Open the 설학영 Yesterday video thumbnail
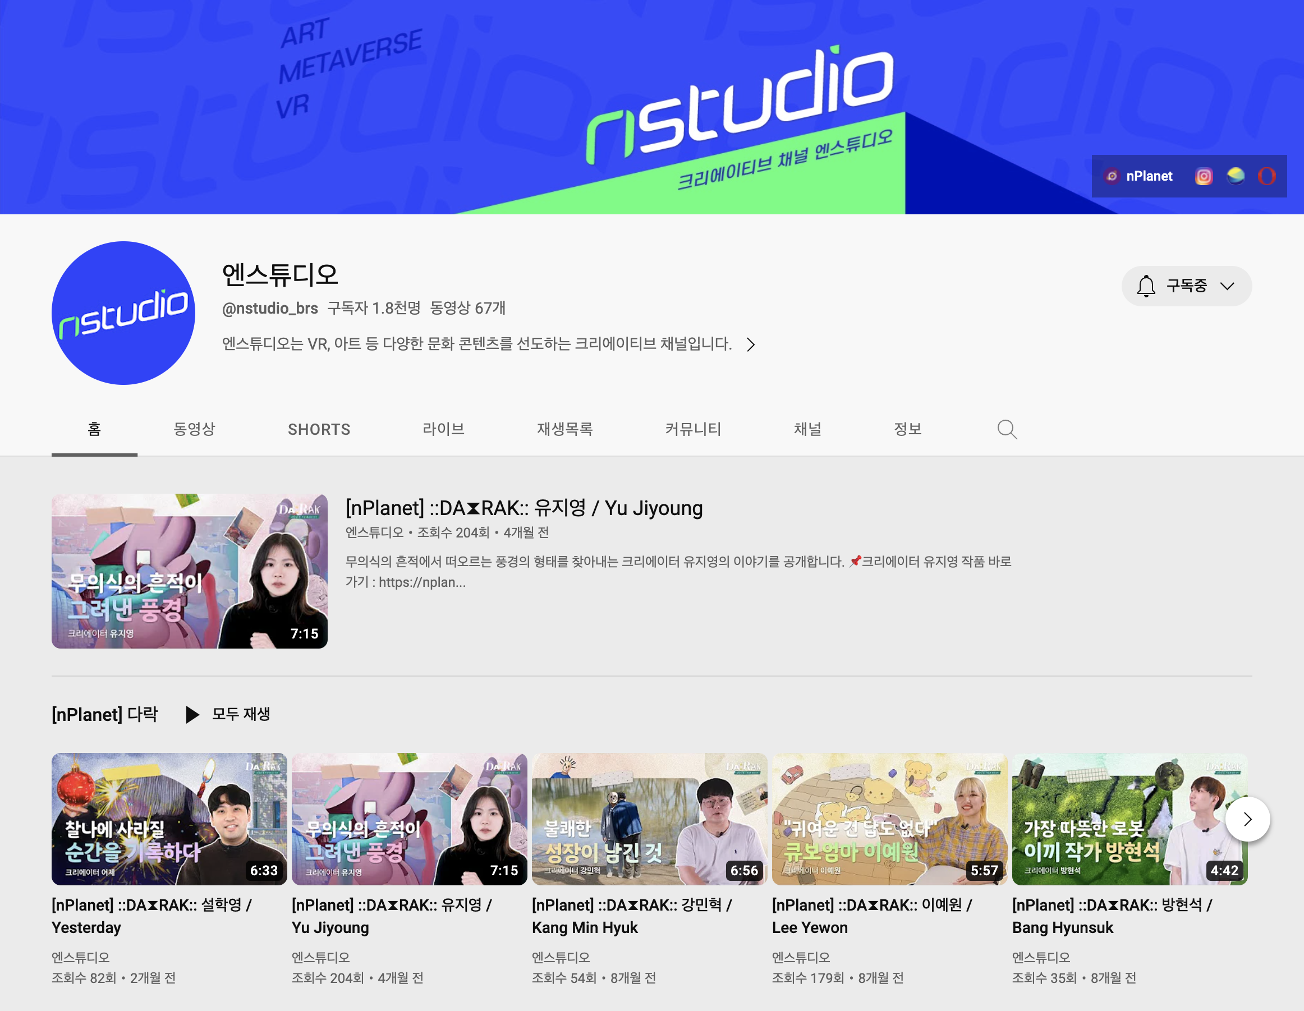Screen dimensions: 1304x1011 (x=169, y=819)
